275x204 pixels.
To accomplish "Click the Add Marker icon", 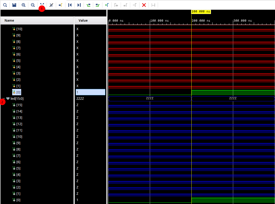I will point(107,5).
